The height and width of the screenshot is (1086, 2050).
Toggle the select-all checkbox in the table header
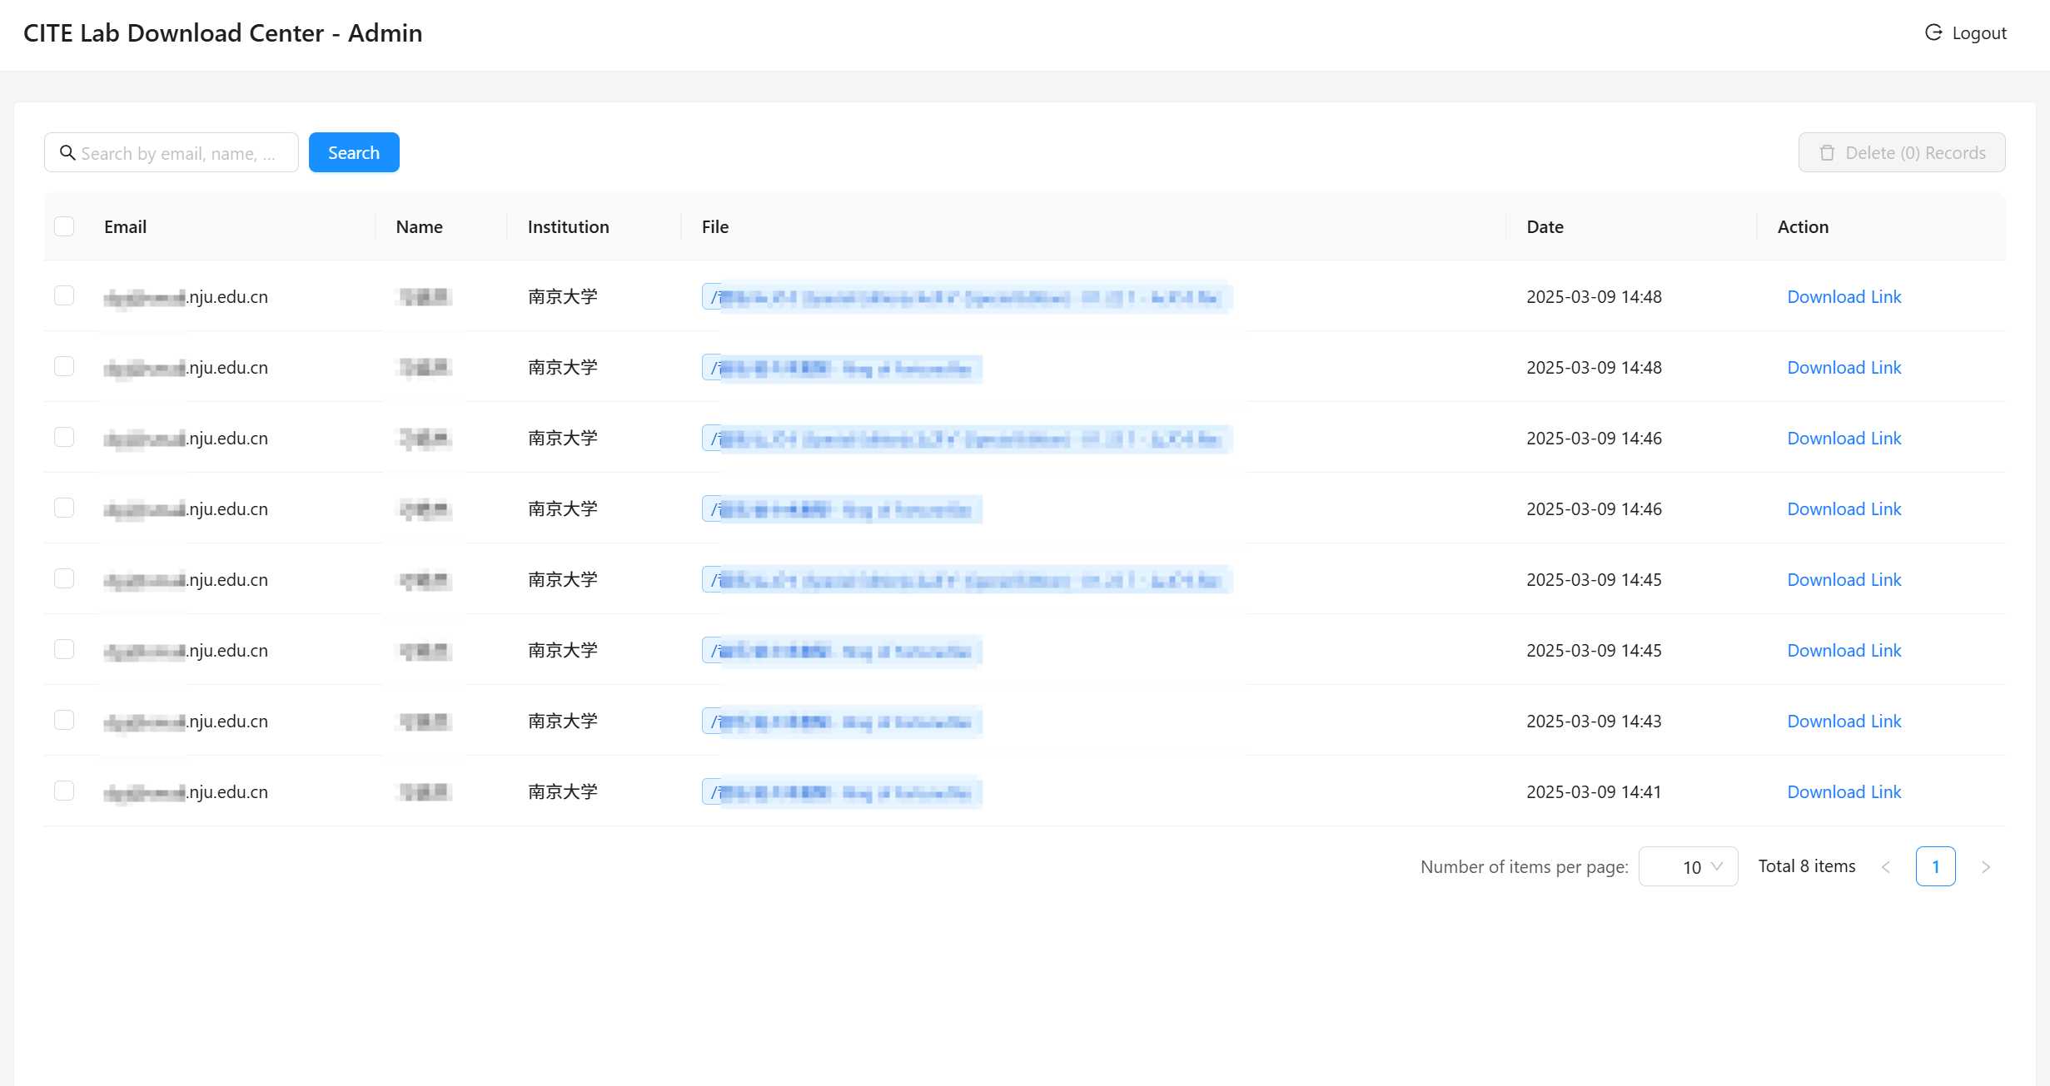(64, 226)
